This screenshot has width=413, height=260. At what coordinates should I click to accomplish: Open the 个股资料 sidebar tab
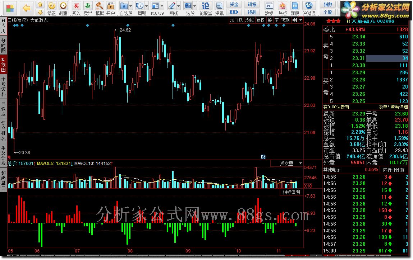[3, 87]
